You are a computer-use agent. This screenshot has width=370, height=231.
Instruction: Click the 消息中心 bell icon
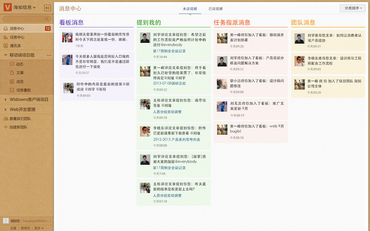point(5,28)
